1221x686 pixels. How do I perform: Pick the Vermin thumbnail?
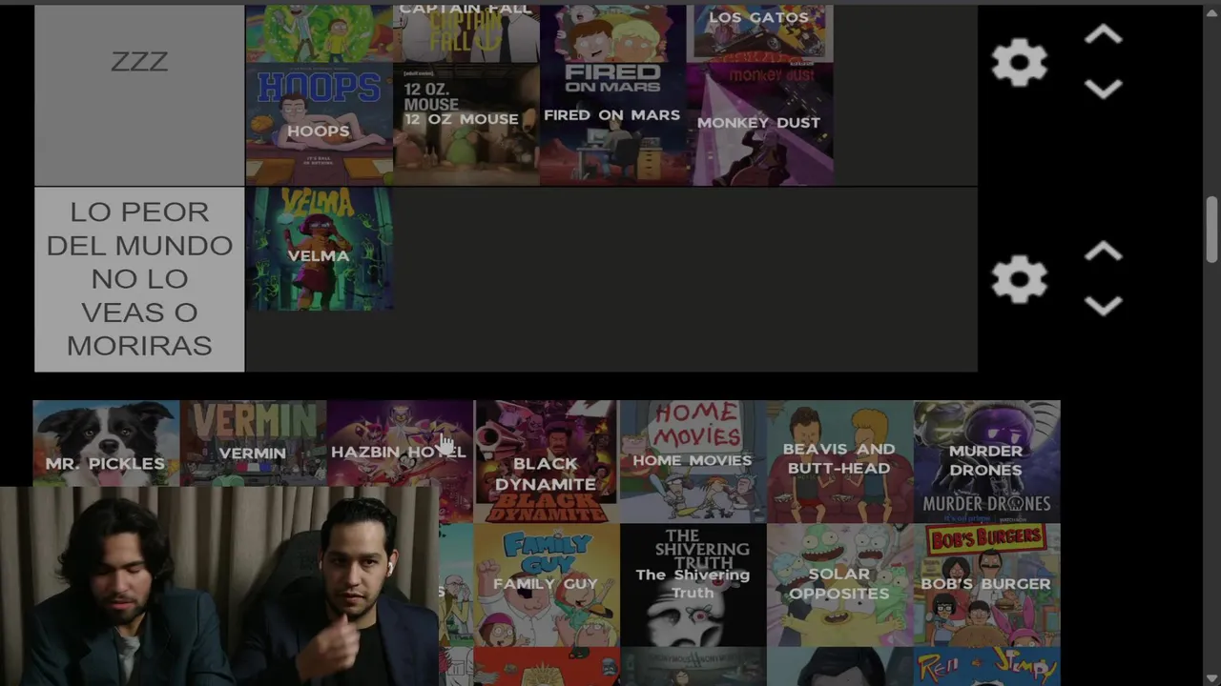tap(253, 444)
